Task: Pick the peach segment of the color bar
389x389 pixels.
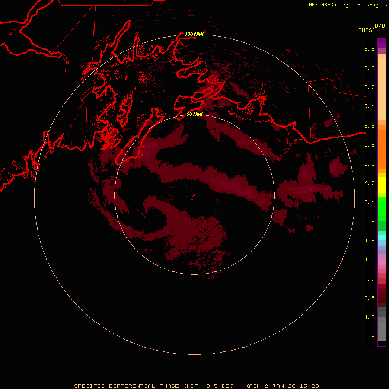Action: [x=382, y=89]
